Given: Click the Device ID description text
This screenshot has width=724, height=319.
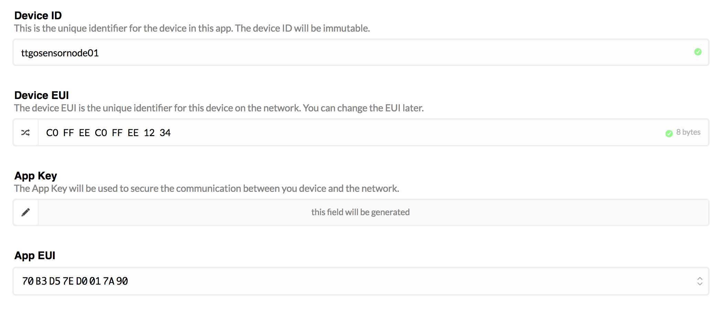Looking at the screenshot, I should 192,28.
